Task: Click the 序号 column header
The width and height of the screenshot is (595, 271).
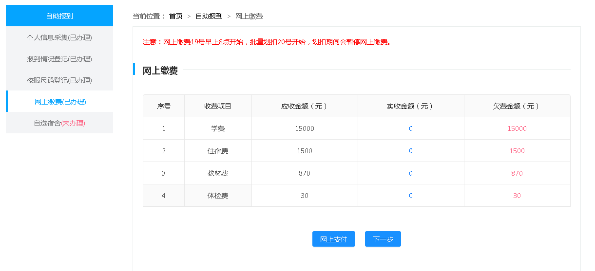Action: [x=163, y=106]
